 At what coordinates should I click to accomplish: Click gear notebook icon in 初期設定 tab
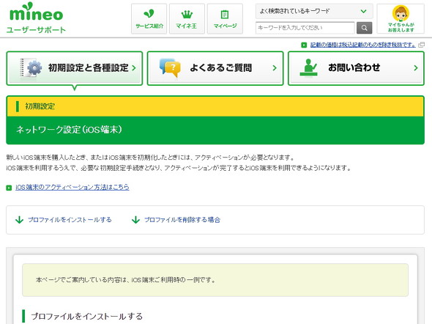coord(30,68)
